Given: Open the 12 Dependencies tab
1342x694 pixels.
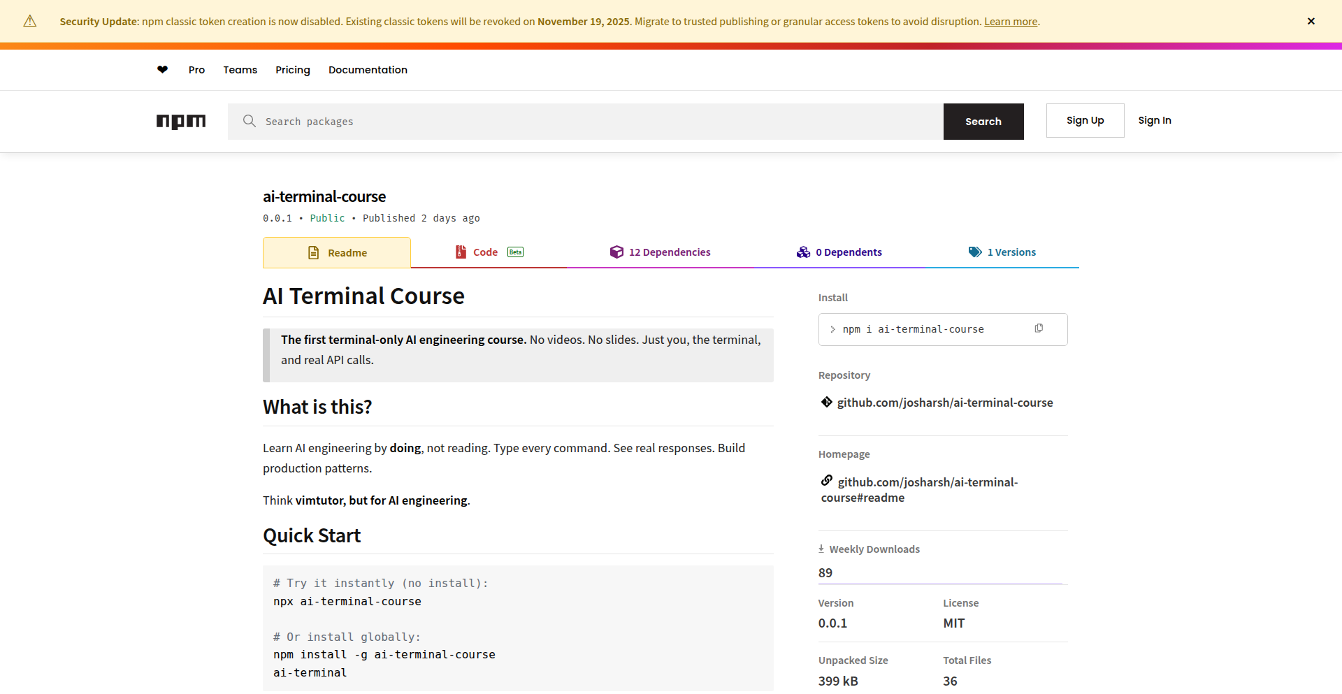Looking at the screenshot, I should point(660,252).
